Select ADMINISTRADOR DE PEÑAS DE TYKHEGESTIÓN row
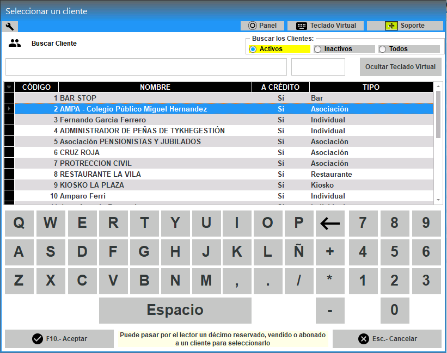The width and height of the screenshot is (447, 353). click(x=224, y=131)
